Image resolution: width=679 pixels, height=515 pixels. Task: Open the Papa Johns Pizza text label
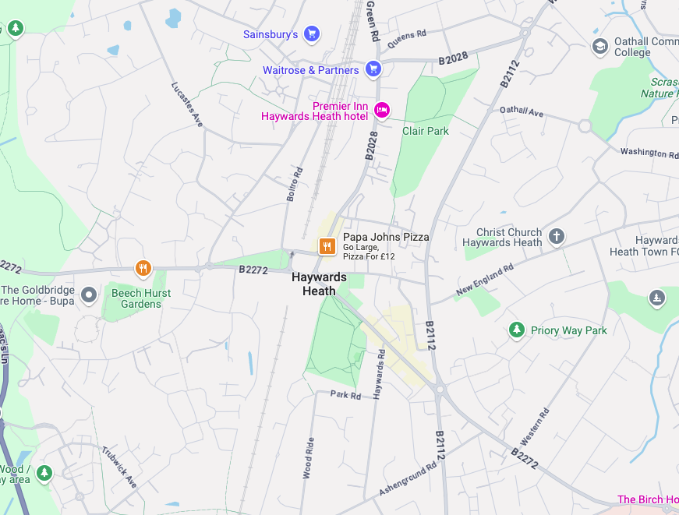tap(386, 237)
